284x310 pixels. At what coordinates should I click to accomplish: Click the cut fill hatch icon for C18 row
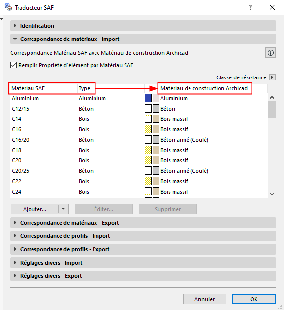[x=148, y=150]
